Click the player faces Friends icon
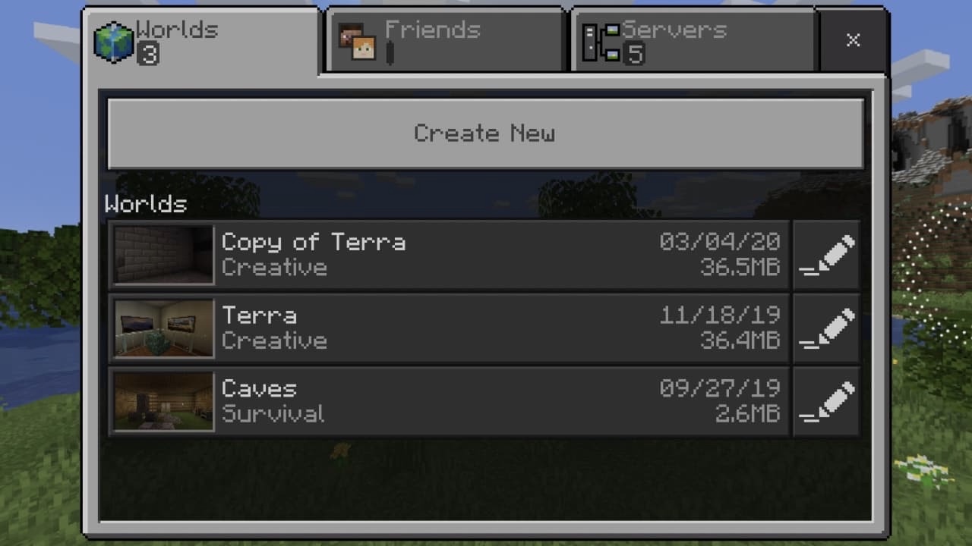 click(358, 42)
